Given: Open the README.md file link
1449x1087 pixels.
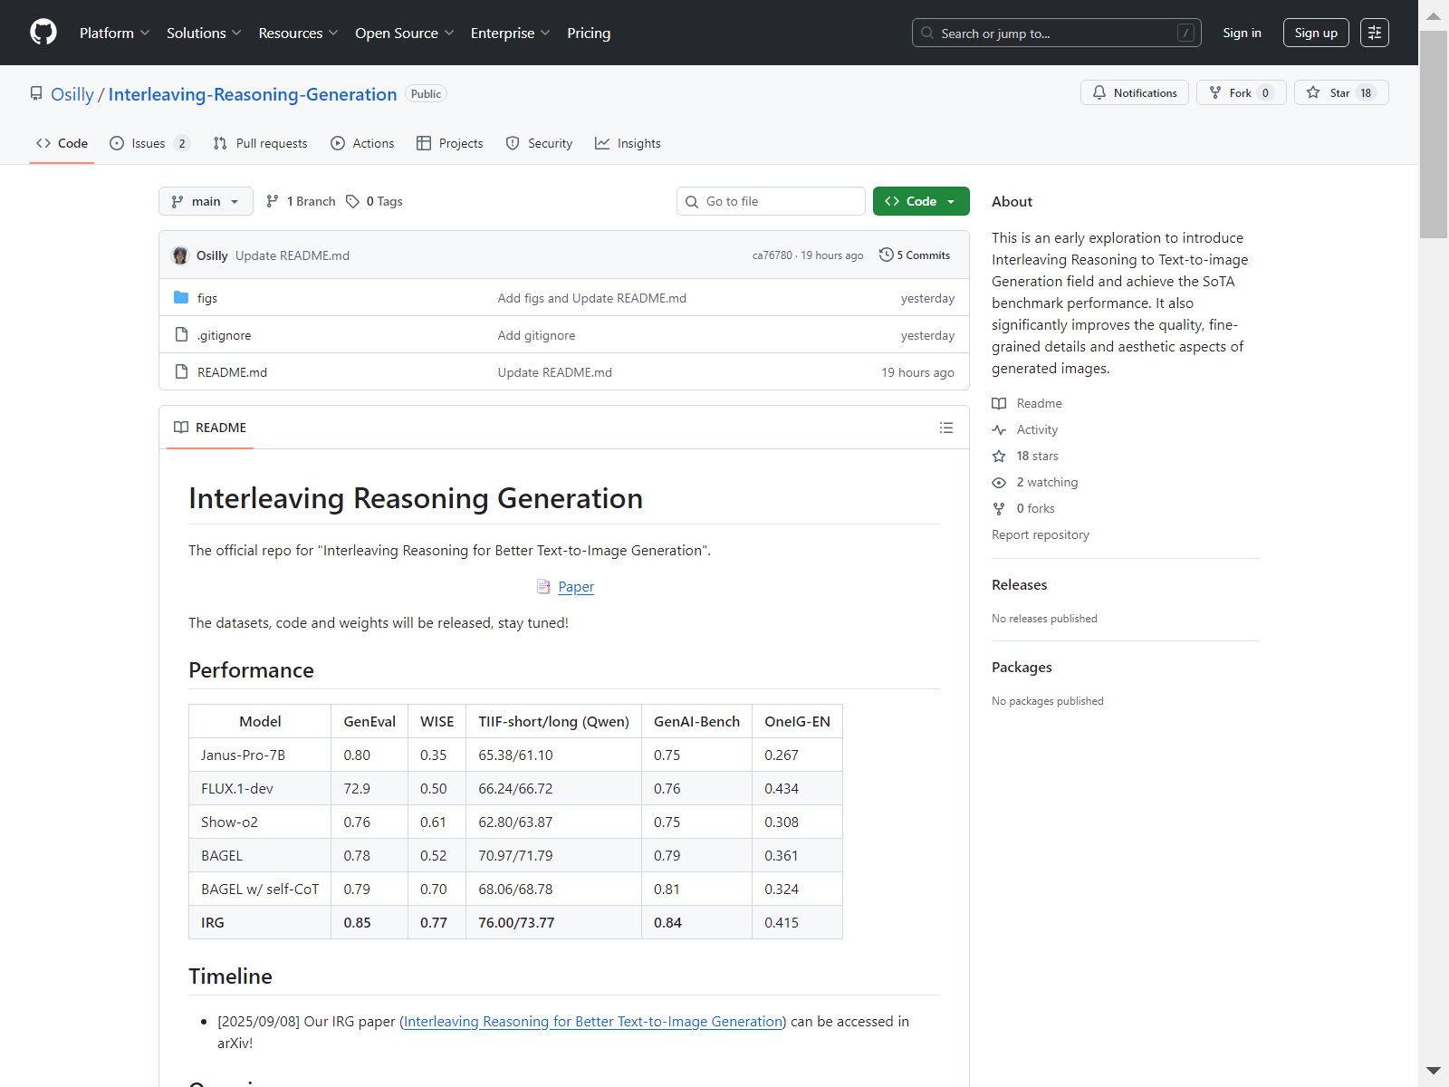Looking at the screenshot, I should click(x=232, y=372).
